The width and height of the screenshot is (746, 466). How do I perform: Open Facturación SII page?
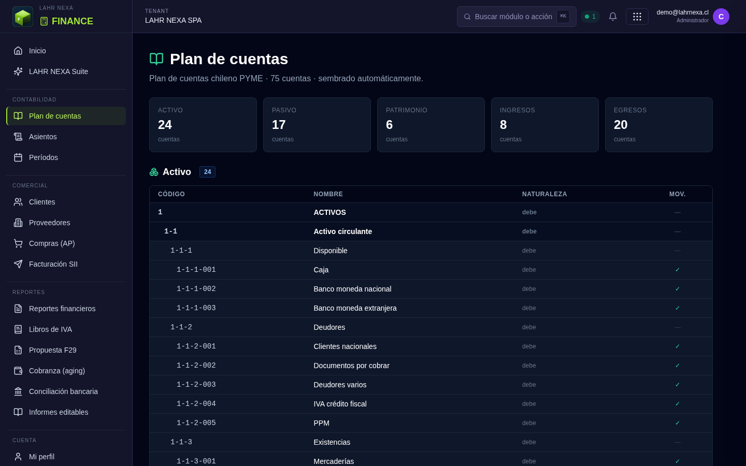[x=66, y=264]
